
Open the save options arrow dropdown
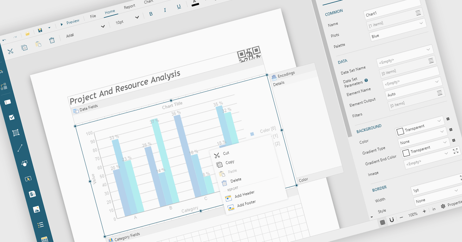[x=49, y=28]
